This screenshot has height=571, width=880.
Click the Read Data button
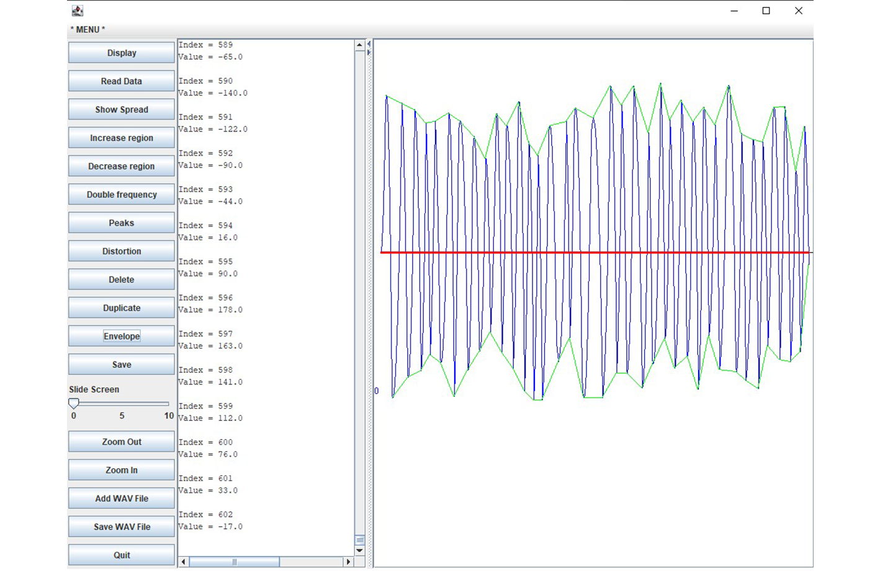click(122, 81)
